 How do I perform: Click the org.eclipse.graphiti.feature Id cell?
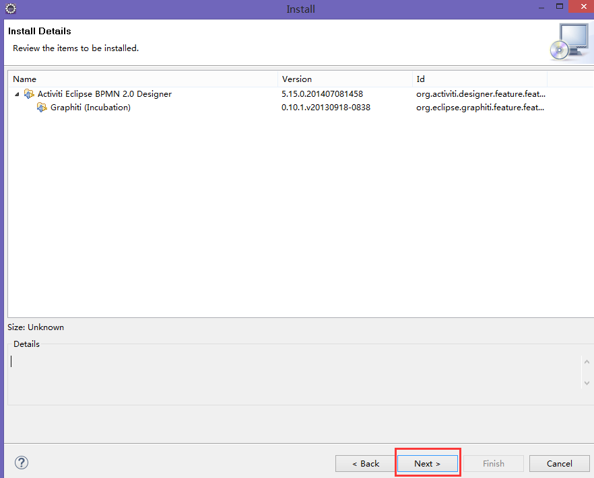[480, 108]
